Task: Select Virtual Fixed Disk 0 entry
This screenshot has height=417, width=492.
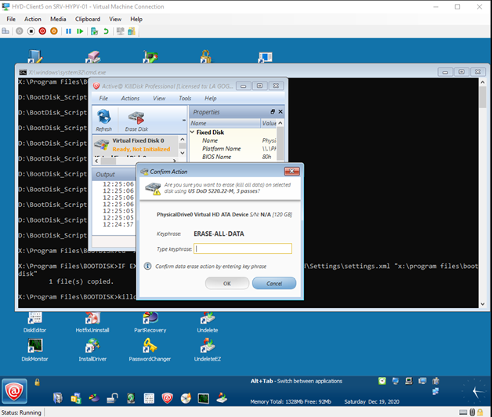Action: (136, 145)
